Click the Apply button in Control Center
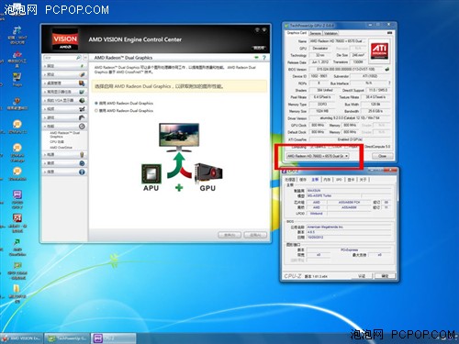The width and height of the screenshot is (459, 344). tap(255, 235)
